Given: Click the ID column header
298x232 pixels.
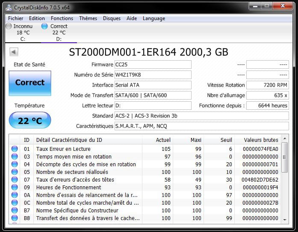Looking at the screenshot, I should tap(27, 140).
